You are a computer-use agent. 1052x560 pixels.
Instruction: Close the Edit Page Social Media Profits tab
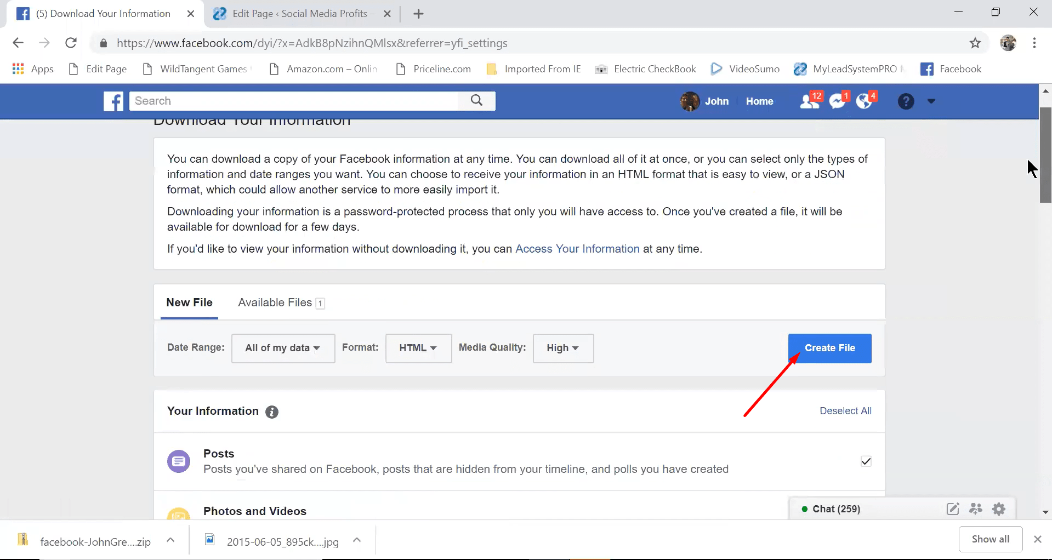pos(387,14)
